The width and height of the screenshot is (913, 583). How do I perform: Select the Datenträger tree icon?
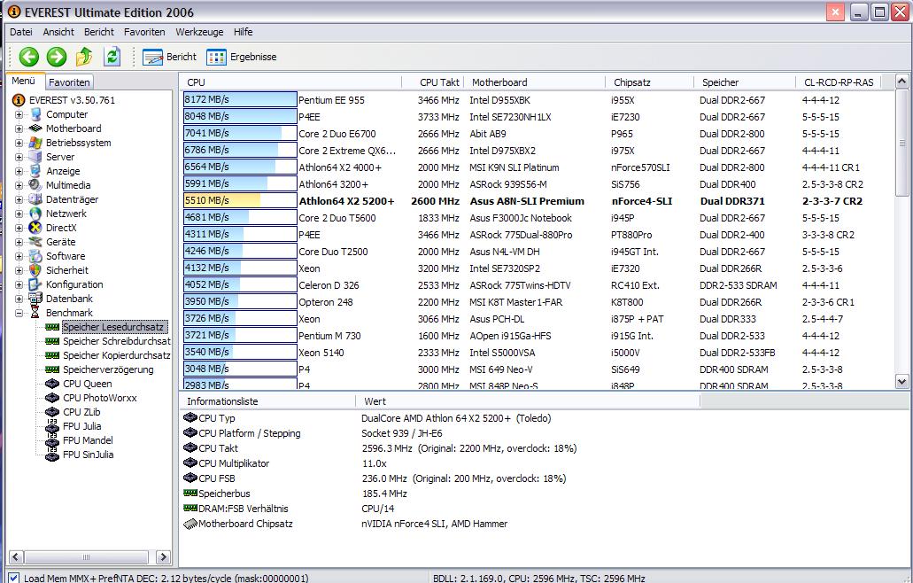click(x=36, y=199)
